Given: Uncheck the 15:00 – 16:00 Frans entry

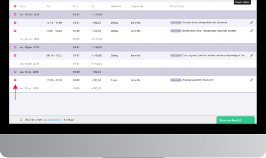Looking at the screenshot, I should click(x=15, y=80).
